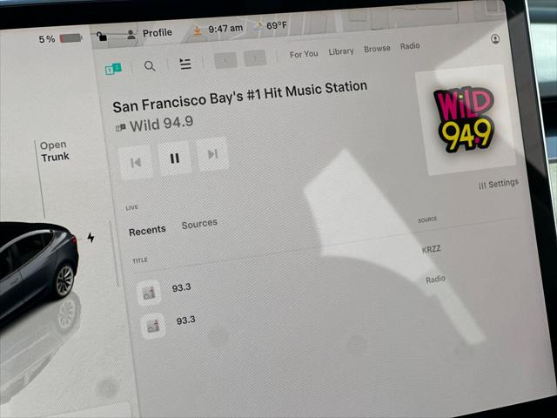Open the playback queue list icon

pos(185,64)
